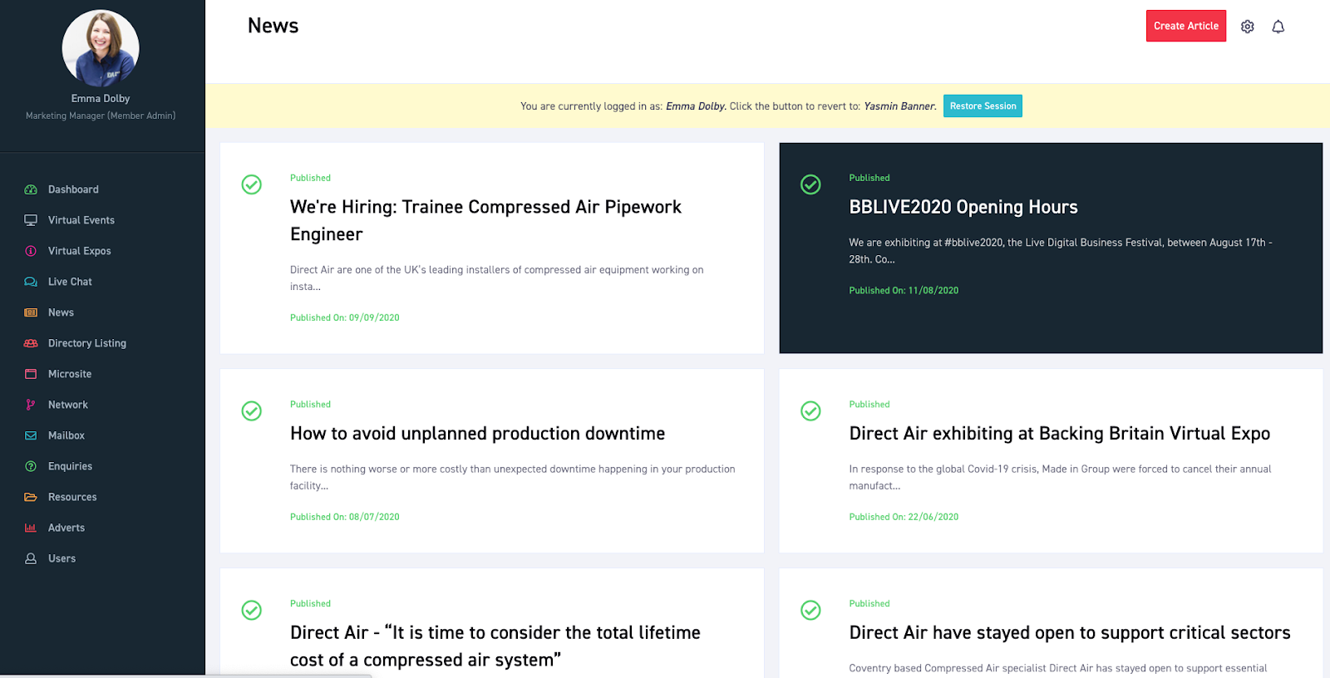1330x678 pixels.
Task: Click Published On: 11/08/2020 date
Action: tap(904, 291)
